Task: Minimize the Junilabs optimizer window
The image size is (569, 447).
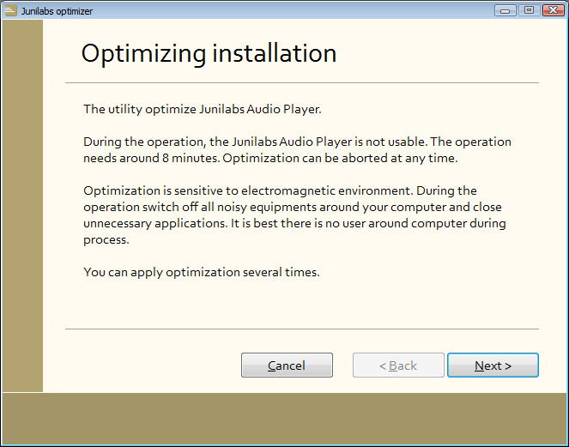Action: [505, 10]
